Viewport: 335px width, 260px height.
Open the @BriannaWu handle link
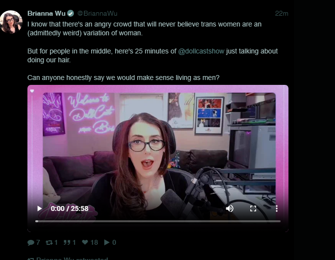[97, 13]
